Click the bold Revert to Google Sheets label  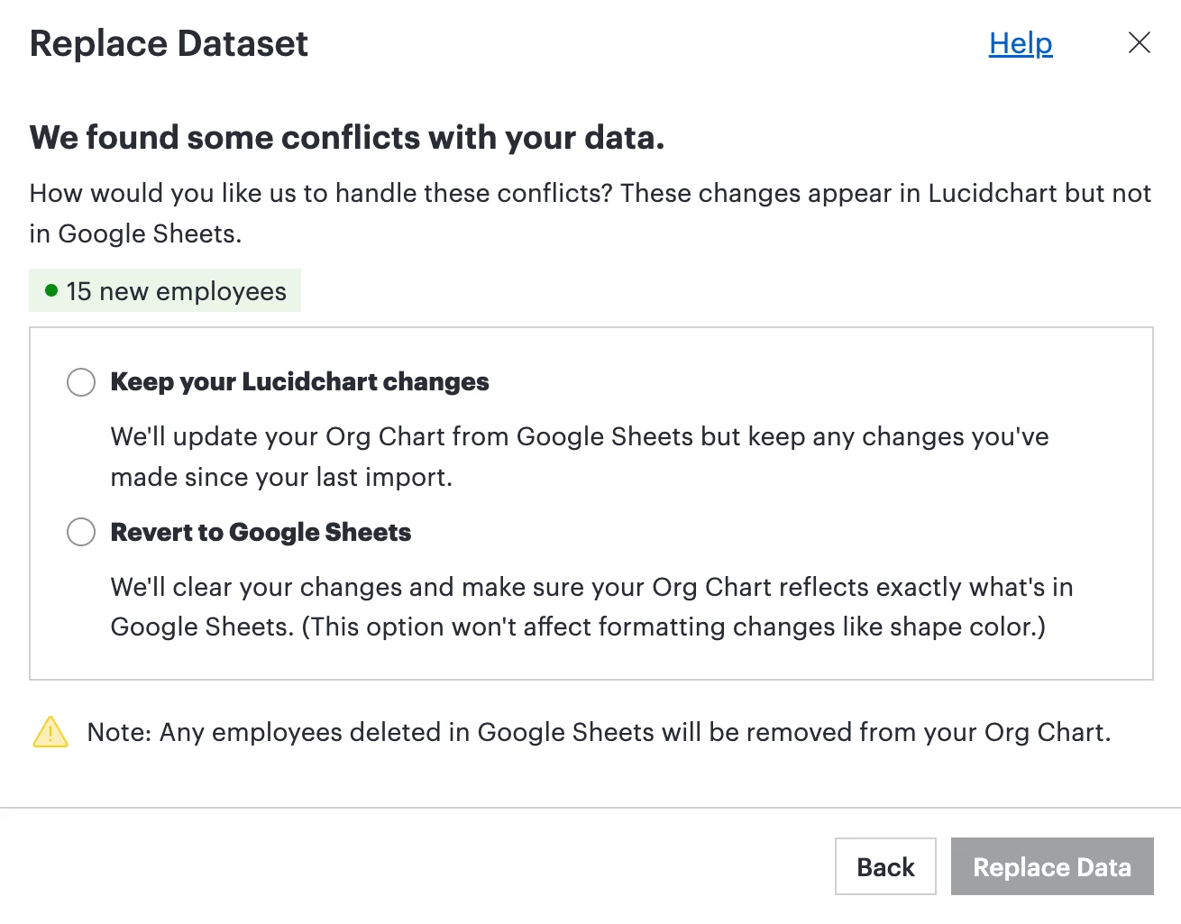pos(261,532)
